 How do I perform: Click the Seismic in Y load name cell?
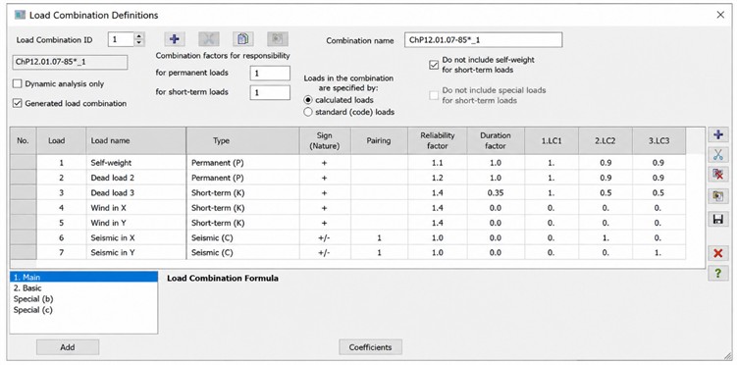pos(136,253)
